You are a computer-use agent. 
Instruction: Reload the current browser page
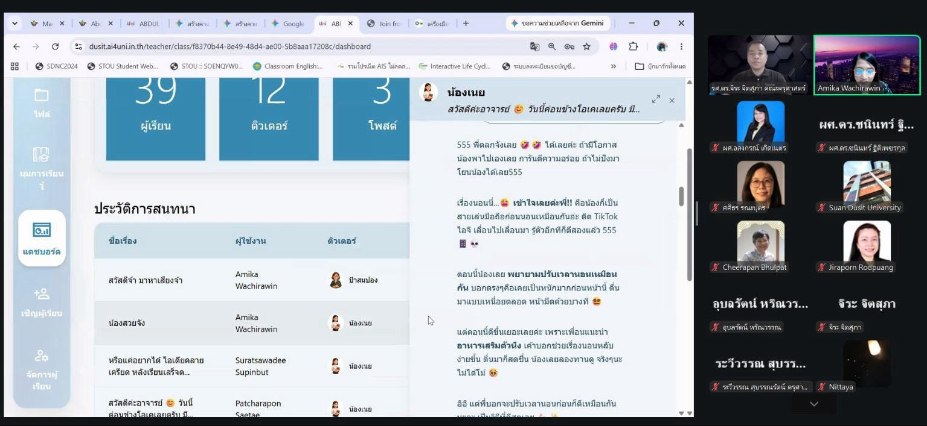(x=55, y=46)
